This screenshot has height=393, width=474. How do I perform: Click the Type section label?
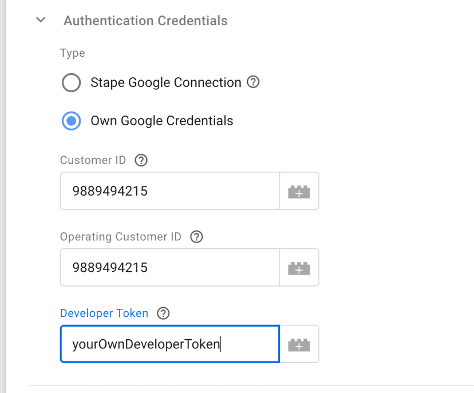pos(72,52)
